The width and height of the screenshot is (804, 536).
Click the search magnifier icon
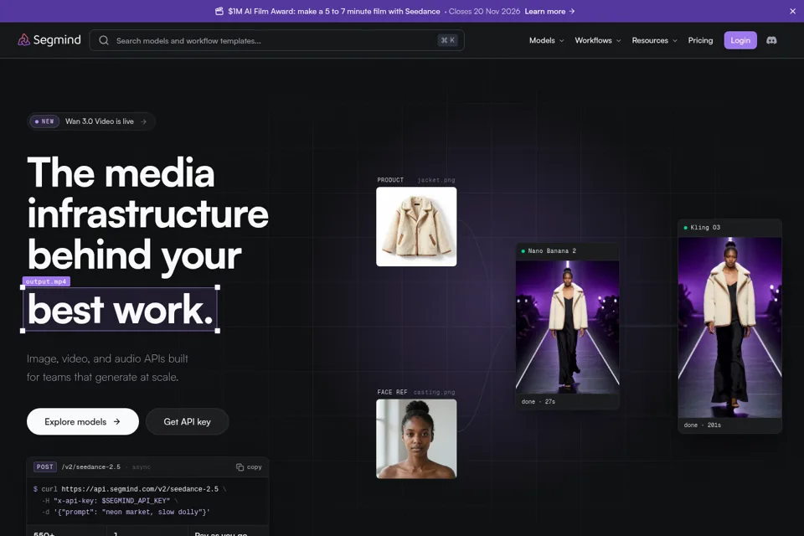click(104, 40)
